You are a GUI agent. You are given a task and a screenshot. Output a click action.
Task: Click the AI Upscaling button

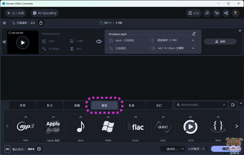45,13
